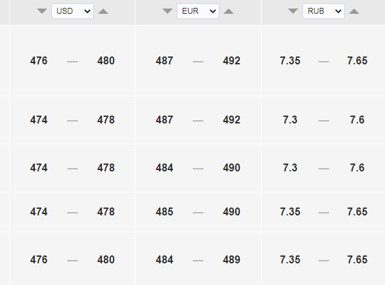Sort RUB column descending with down arrow
385x285 pixels.
click(x=293, y=11)
